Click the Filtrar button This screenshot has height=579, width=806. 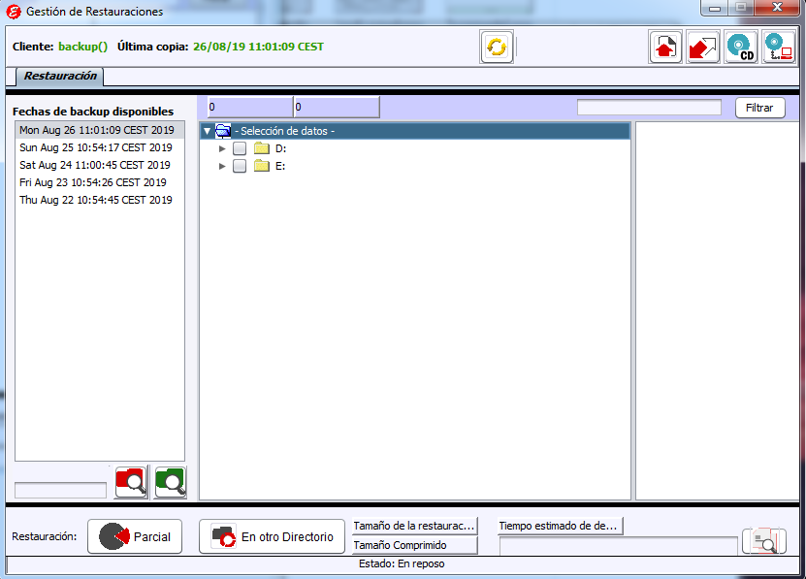[759, 108]
